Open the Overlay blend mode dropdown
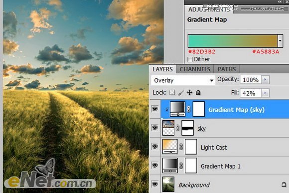289x193 pixels. coord(183,80)
